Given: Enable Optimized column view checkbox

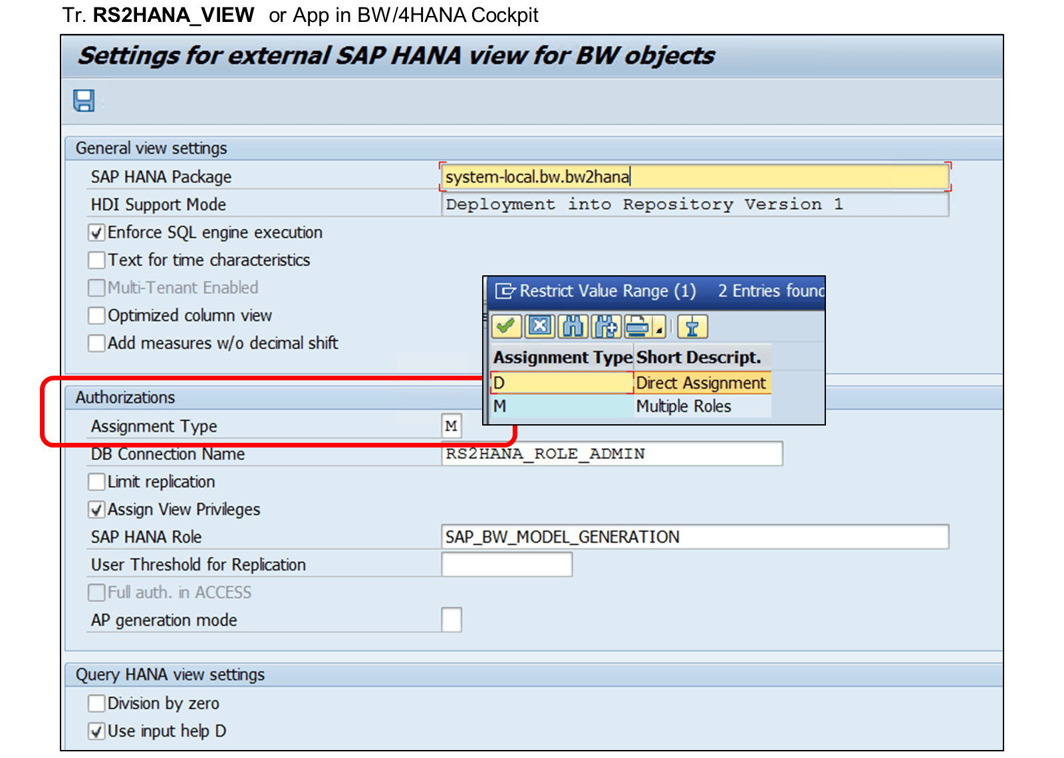Looking at the screenshot, I should [x=97, y=316].
